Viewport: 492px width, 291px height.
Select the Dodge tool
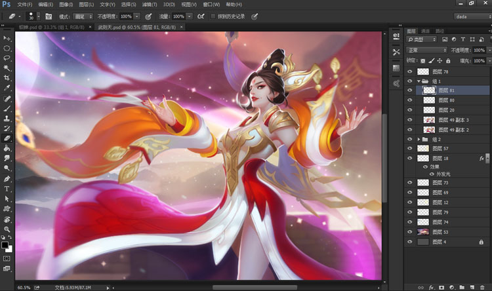point(7,168)
